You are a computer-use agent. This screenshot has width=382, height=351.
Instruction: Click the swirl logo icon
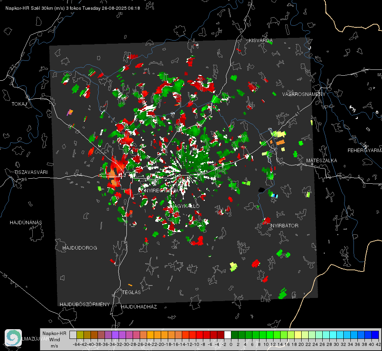[13, 337]
